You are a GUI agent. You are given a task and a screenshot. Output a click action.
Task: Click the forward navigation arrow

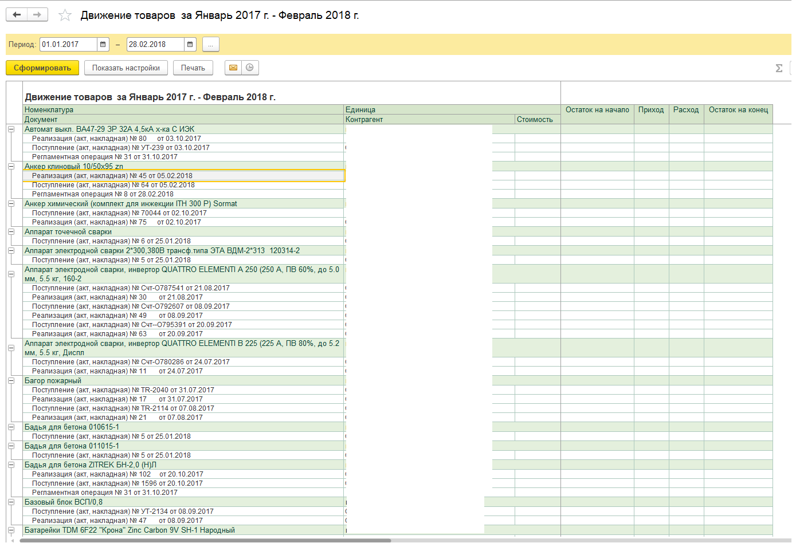click(x=37, y=15)
